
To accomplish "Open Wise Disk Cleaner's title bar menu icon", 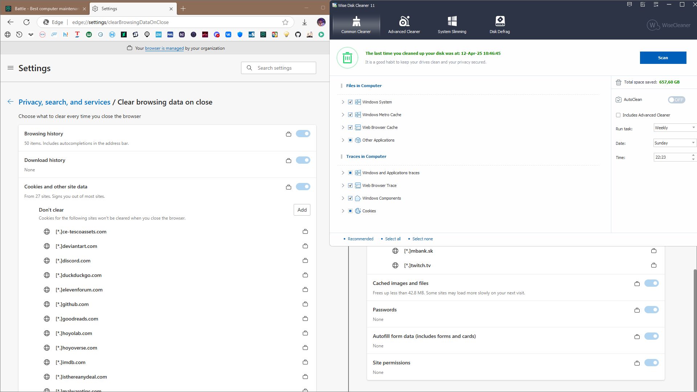I will [x=656, y=5].
